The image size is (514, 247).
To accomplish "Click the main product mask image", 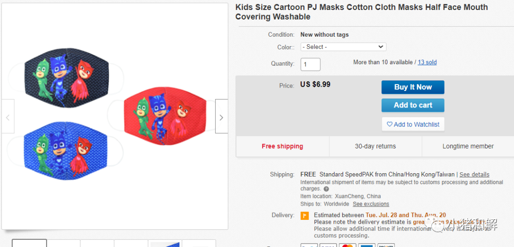I will (x=114, y=117).
